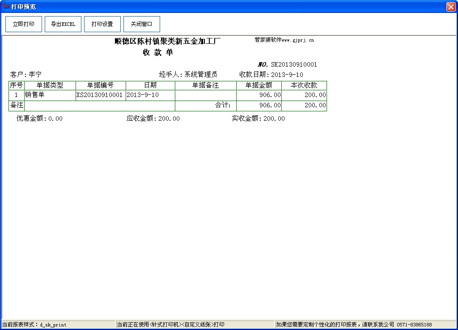Select receipt number SK20130910001
This screenshot has width=458, height=330.
(294, 64)
